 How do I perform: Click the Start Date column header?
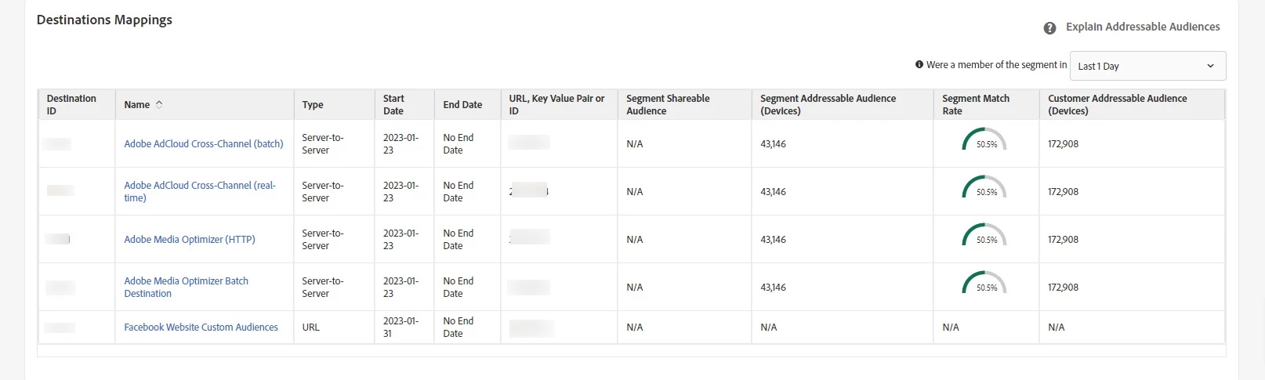coord(393,104)
